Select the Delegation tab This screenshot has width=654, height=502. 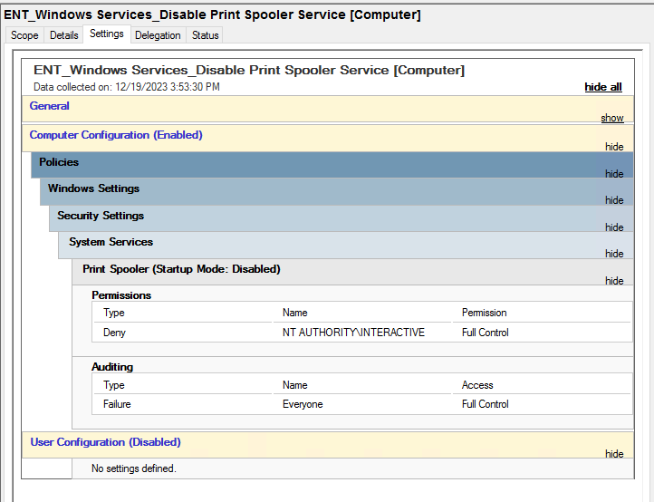(x=158, y=35)
